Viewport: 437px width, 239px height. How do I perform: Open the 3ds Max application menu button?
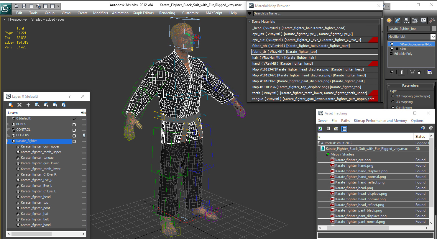pos(6,9)
